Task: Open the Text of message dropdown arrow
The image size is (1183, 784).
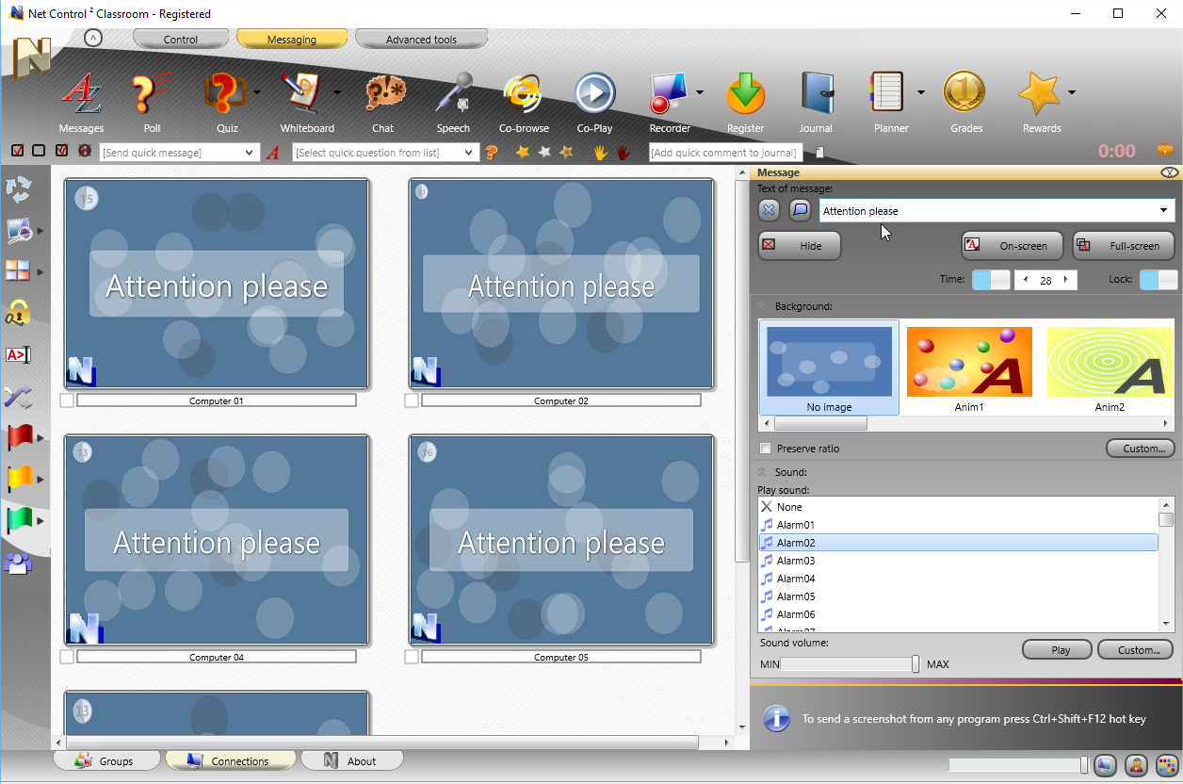Action: pyautogui.click(x=1164, y=211)
